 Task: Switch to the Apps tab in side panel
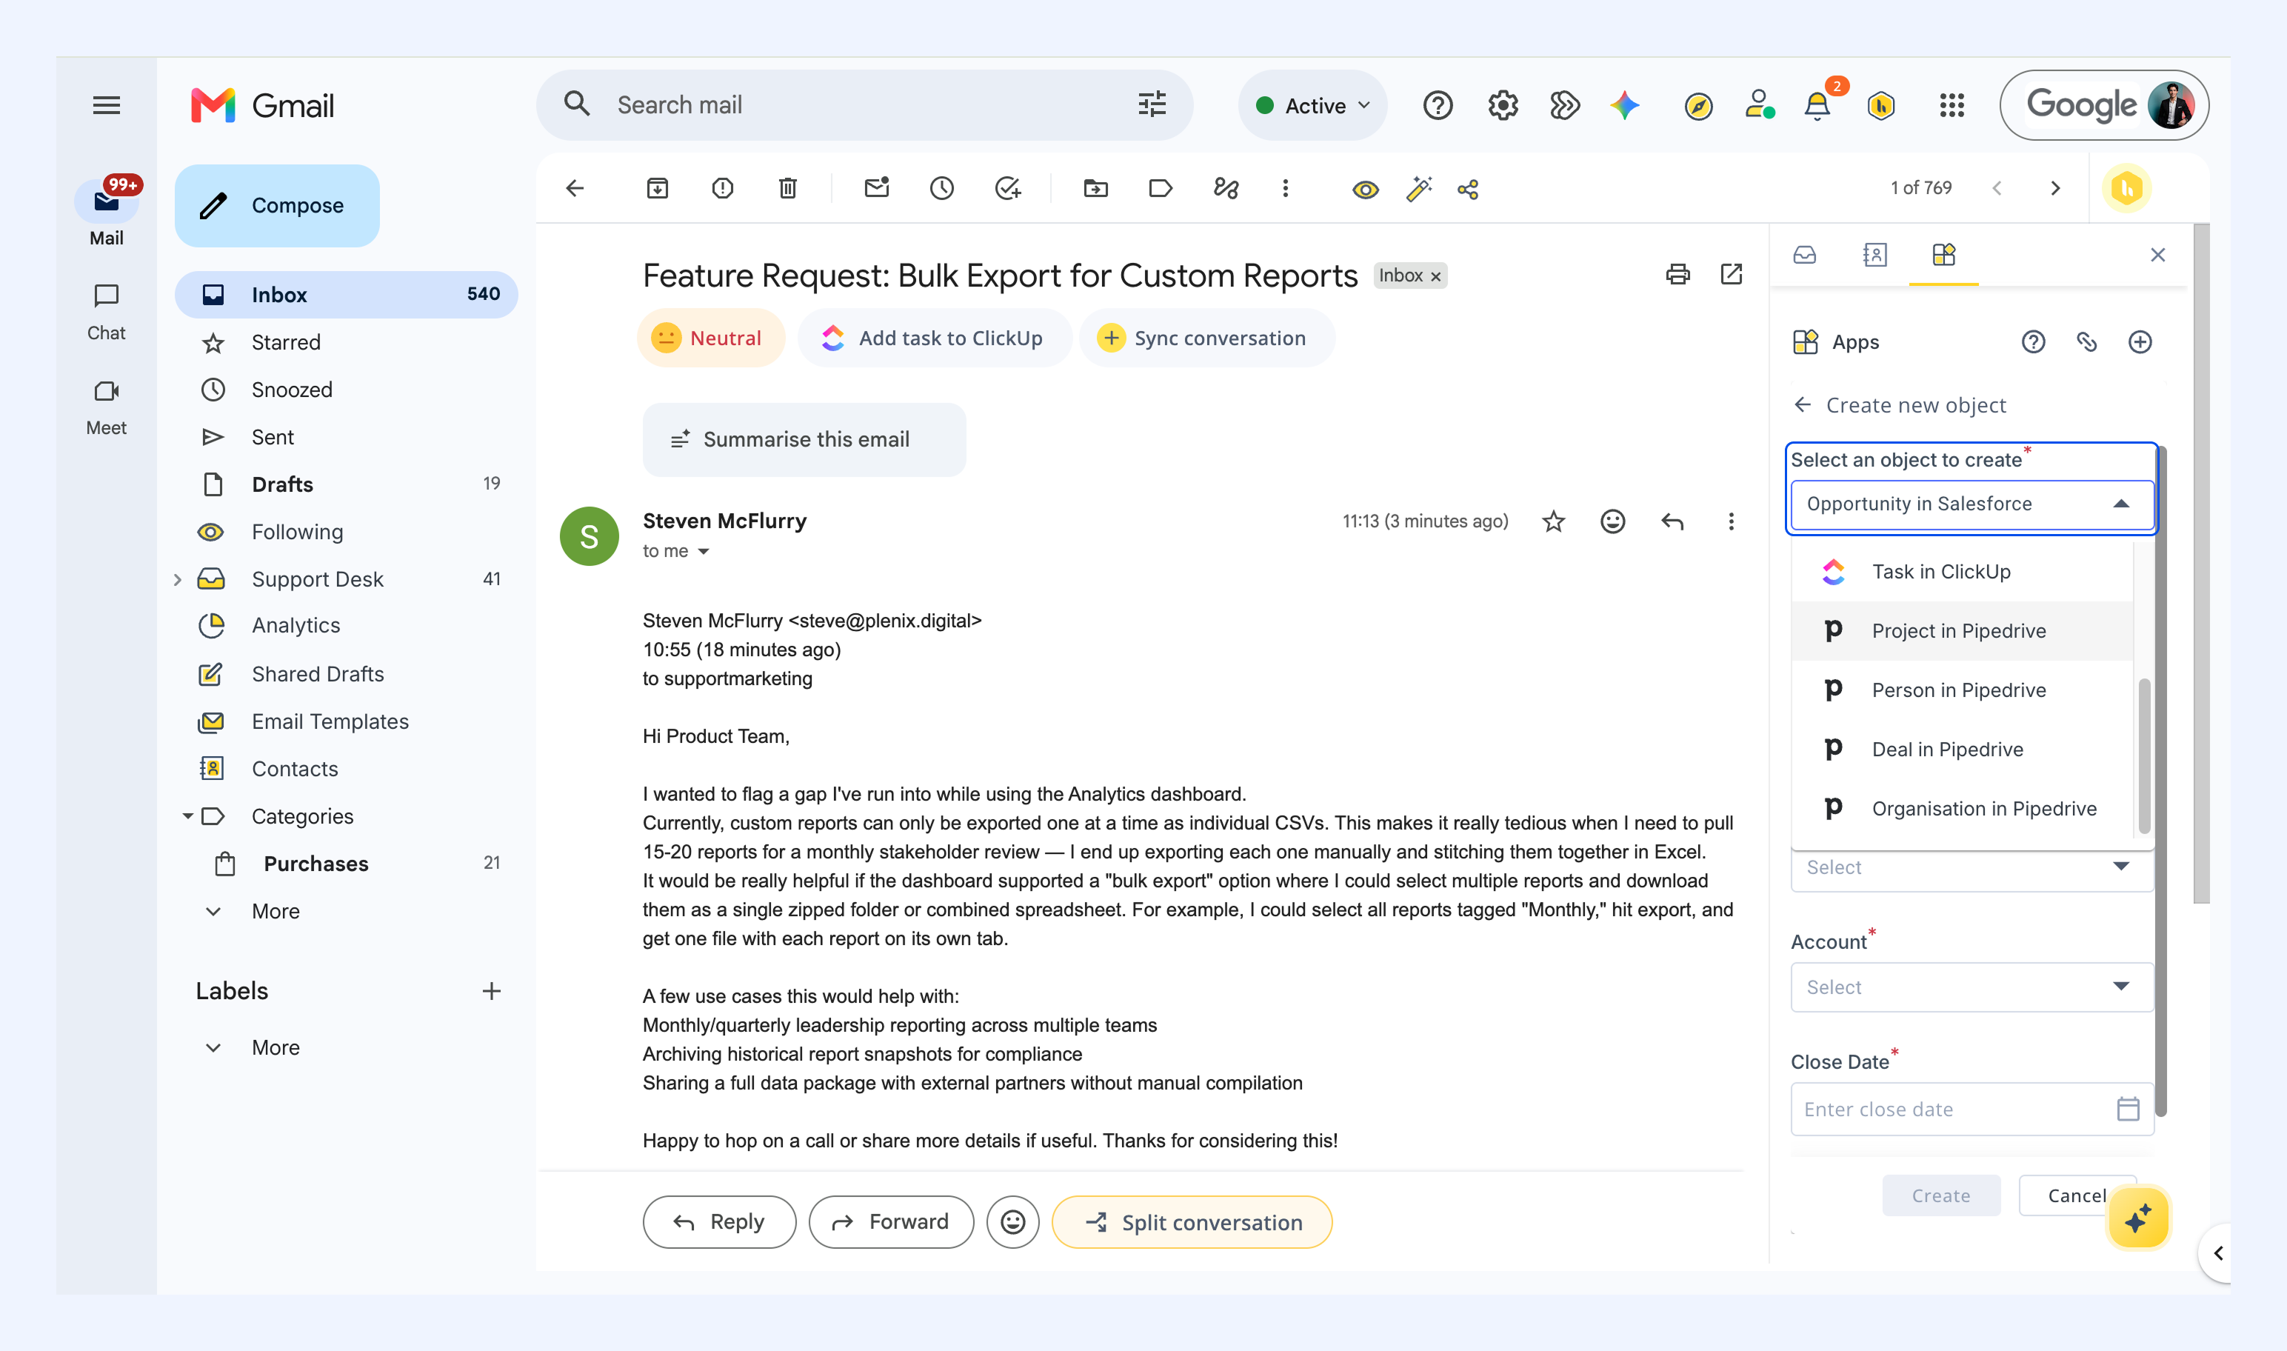coord(1944,255)
